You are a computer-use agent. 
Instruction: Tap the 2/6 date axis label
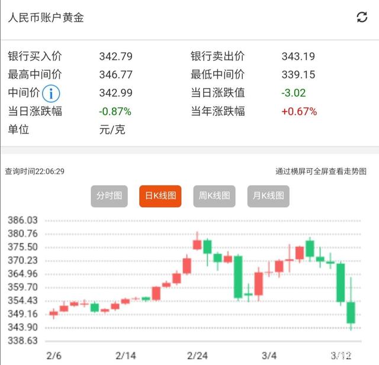[x=54, y=356]
